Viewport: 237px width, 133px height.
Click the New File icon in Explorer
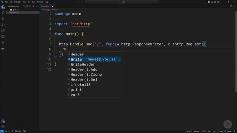[24, 6]
